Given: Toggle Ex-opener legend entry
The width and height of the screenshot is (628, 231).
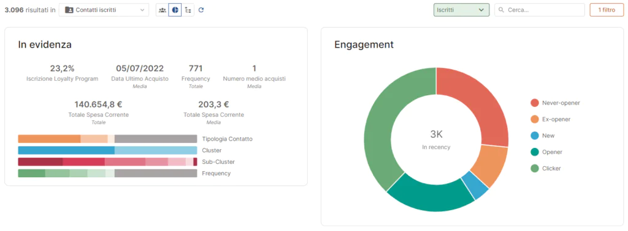Looking at the screenshot, I should [550, 119].
